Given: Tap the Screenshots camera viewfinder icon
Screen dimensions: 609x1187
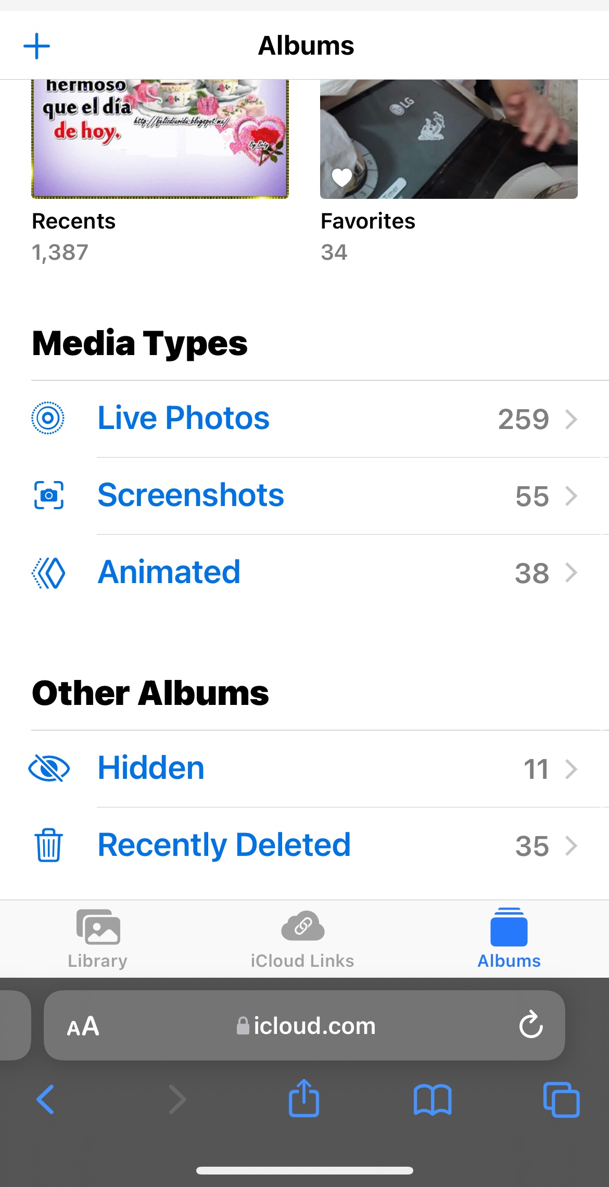Looking at the screenshot, I should (48, 495).
